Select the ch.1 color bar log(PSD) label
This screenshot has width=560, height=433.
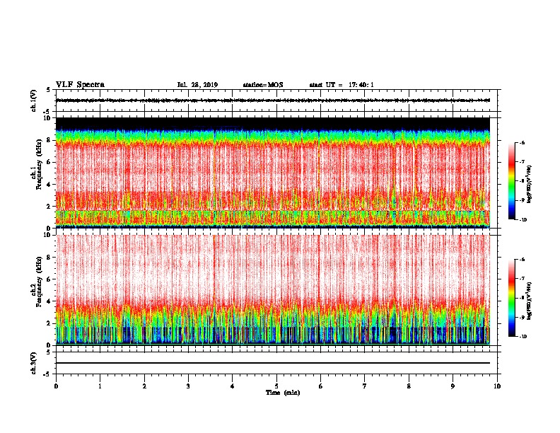(530, 184)
